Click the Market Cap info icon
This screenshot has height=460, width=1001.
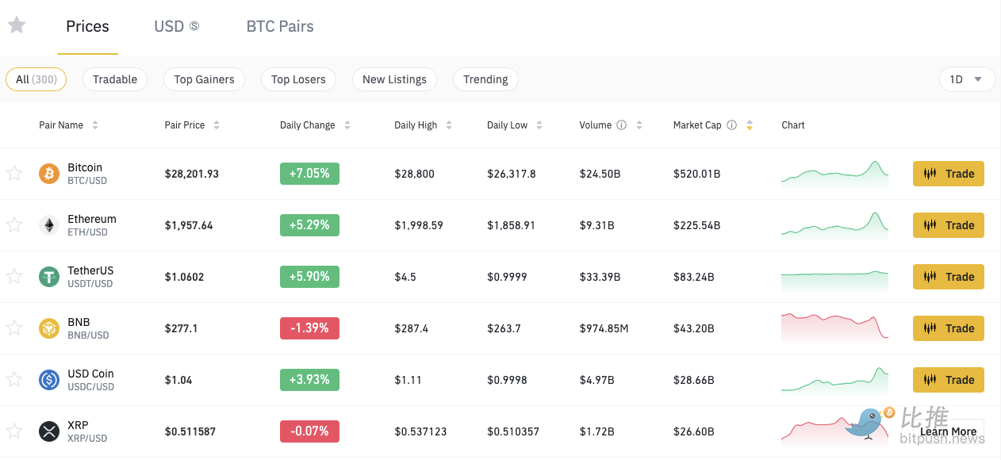tap(731, 125)
